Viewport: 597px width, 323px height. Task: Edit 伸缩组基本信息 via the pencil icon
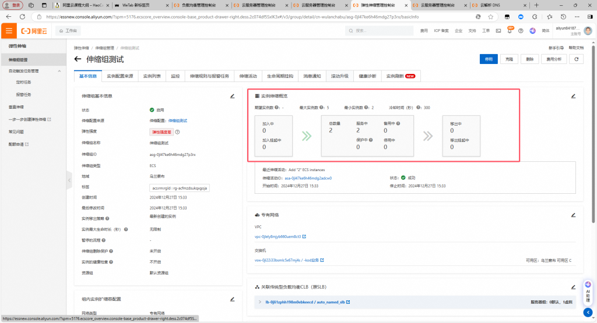[x=232, y=96]
